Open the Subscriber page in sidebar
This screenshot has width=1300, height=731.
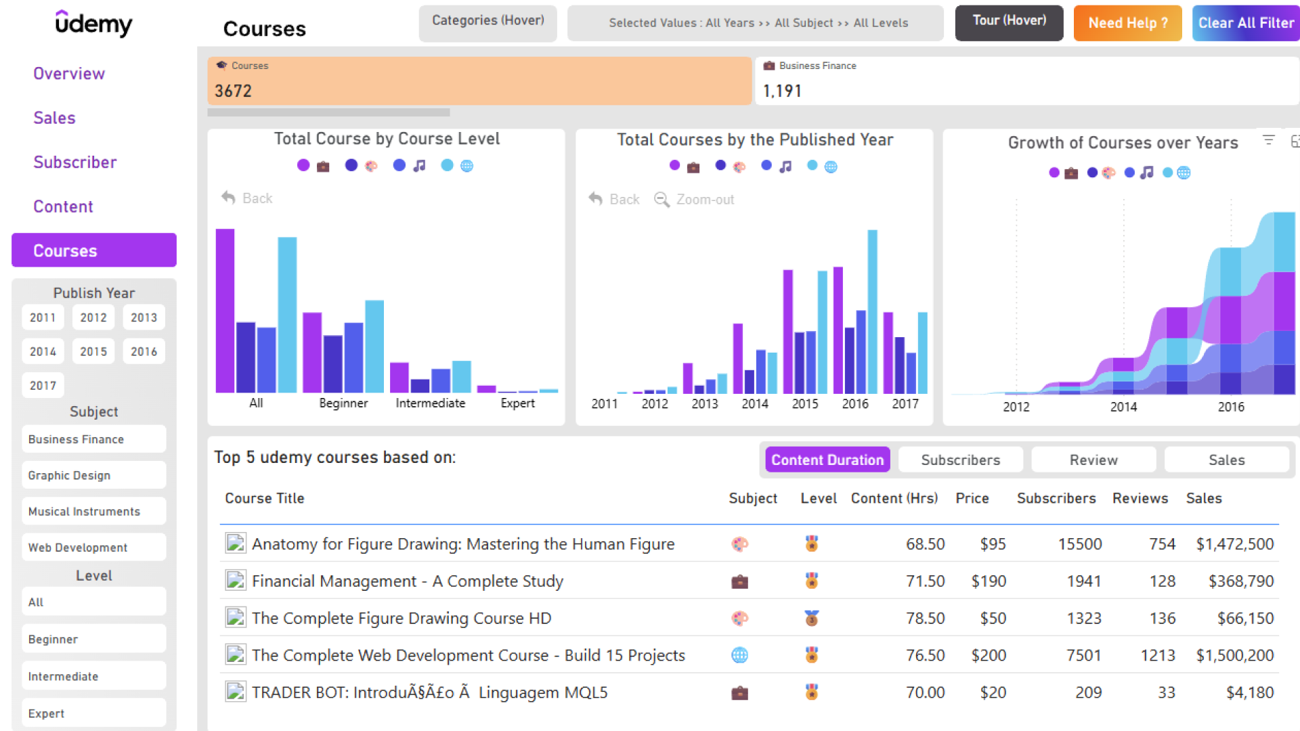[74, 162]
